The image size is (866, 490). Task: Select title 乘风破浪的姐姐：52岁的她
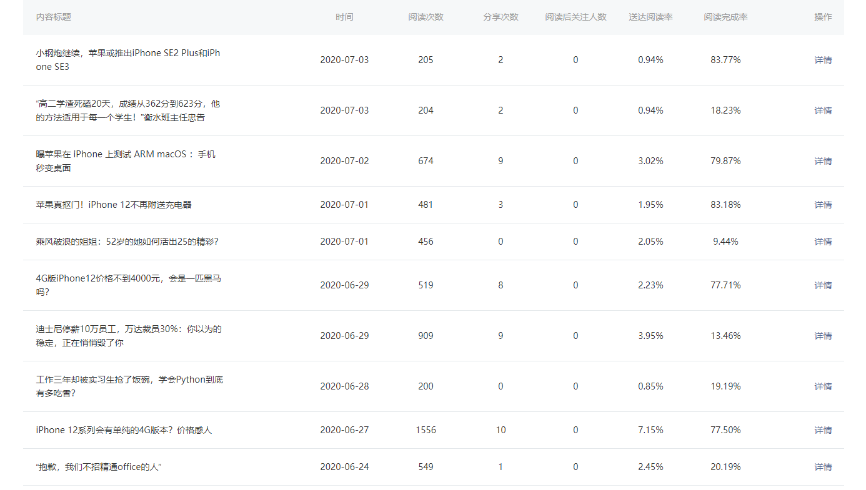click(x=127, y=242)
